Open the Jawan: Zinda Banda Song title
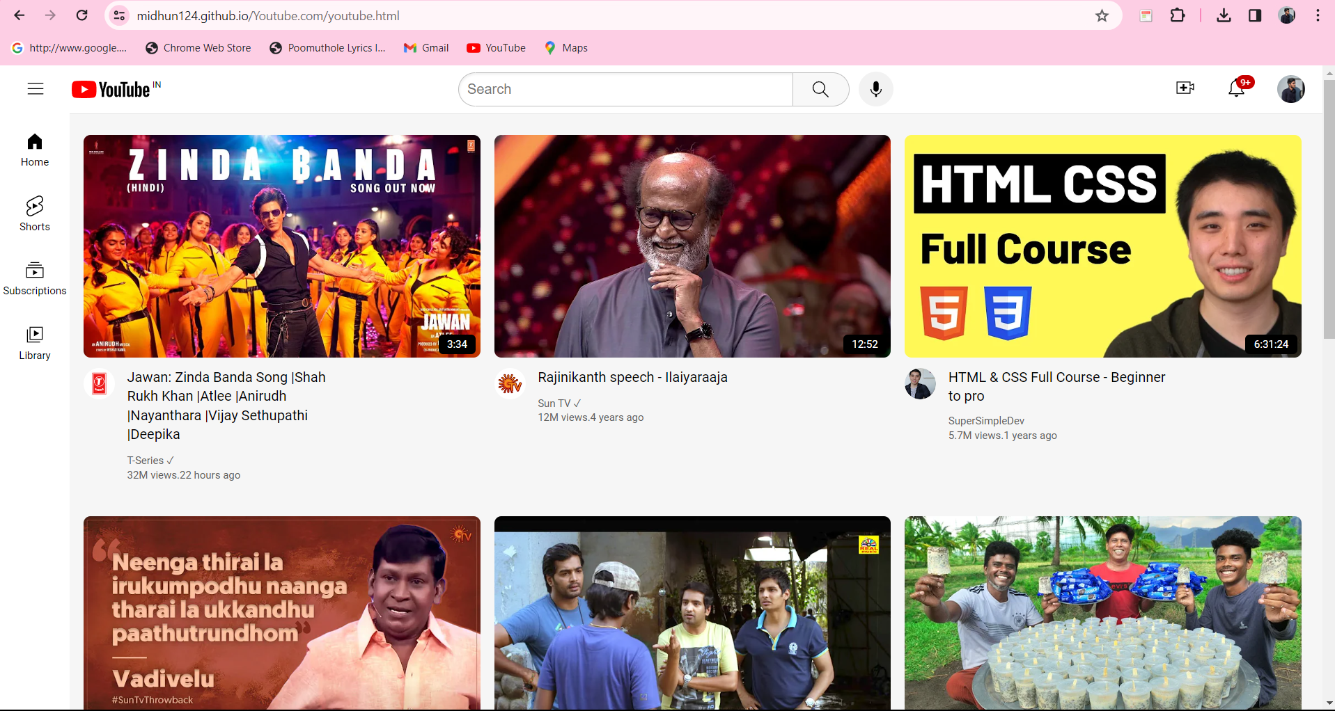1335x711 pixels. [x=226, y=406]
